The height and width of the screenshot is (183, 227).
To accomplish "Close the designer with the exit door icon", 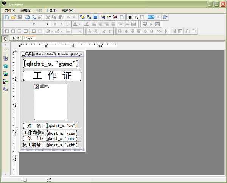I will pos(165,17).
